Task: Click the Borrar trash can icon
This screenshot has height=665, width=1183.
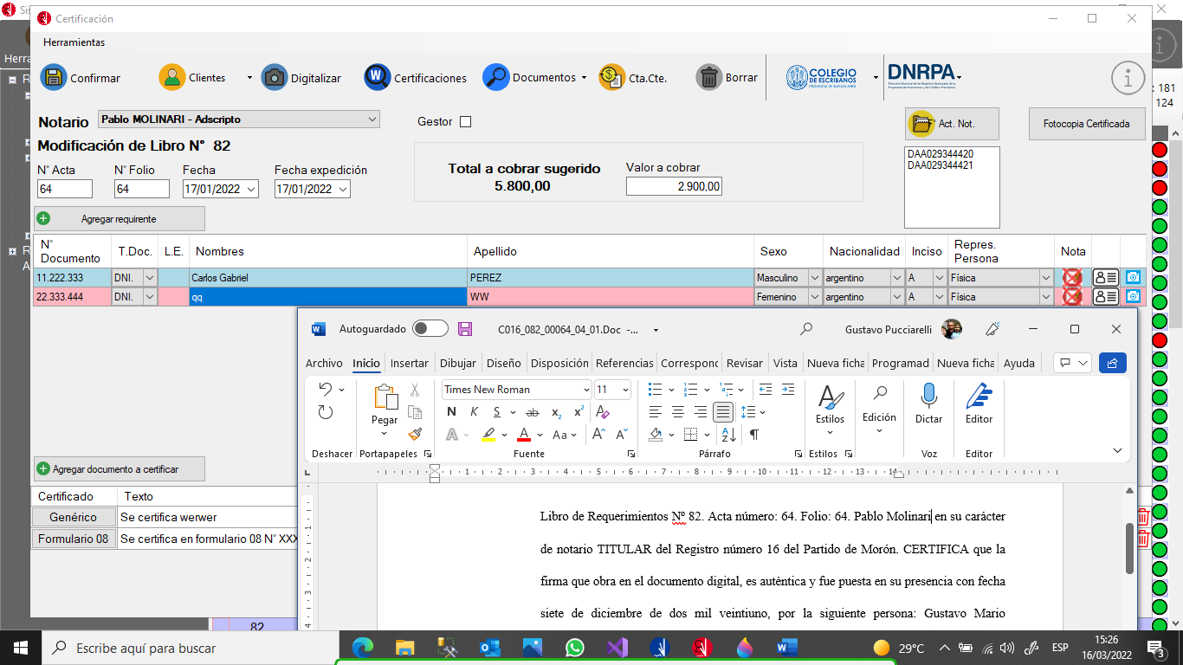Action: (x=708, y=77)
